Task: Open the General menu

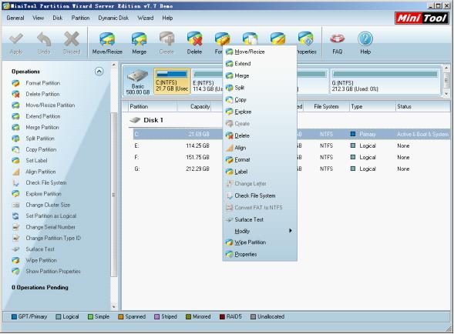Action: pos(15,18)
